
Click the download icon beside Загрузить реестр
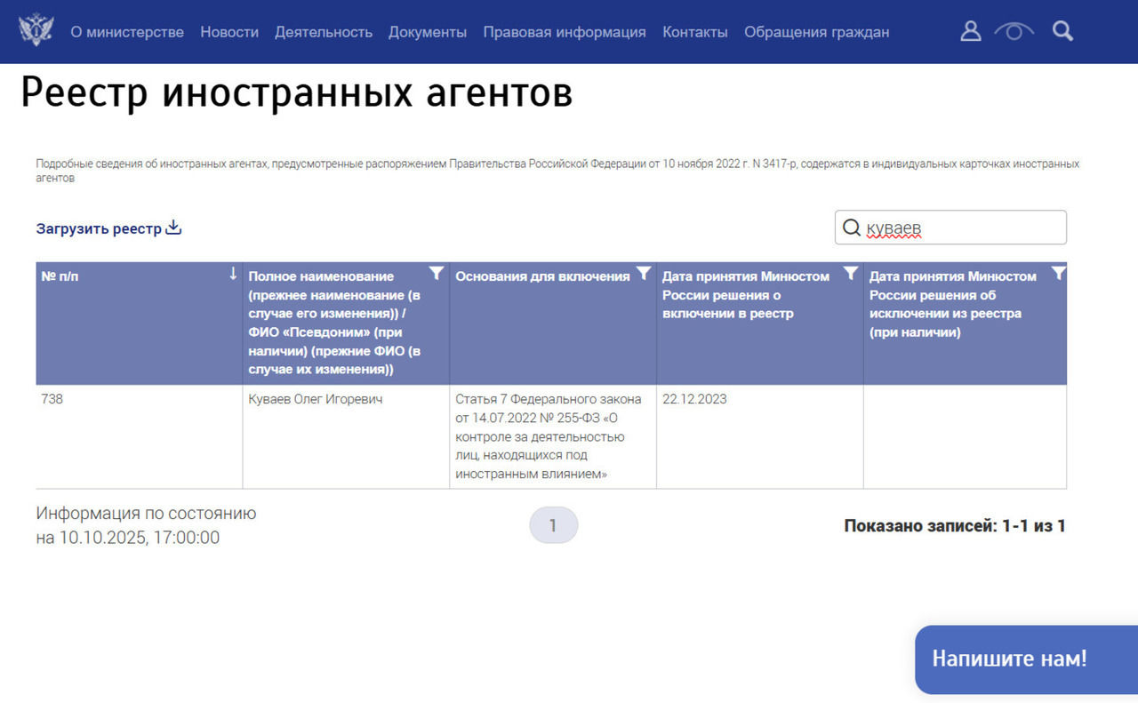point(174,228)
